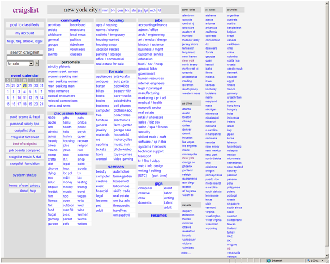This screenshot has width=330, height=264.
Task: Open the 'event calendar' heading link
Action: 25,75
